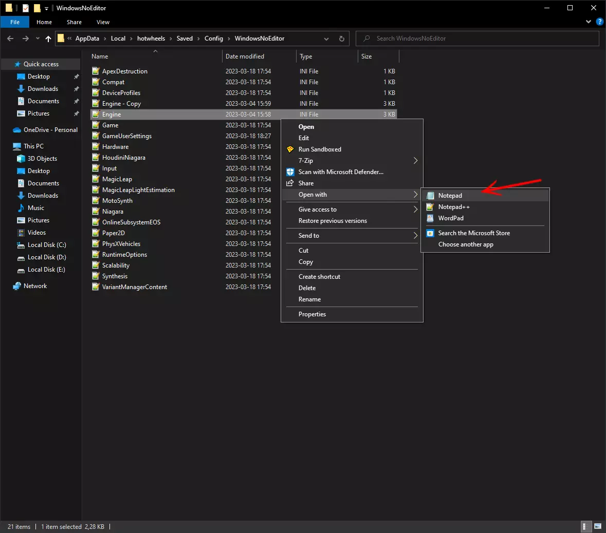Viewport: 606px width, 533px height.
Task: Open the View ribbon tab
Action: [103, 22]
